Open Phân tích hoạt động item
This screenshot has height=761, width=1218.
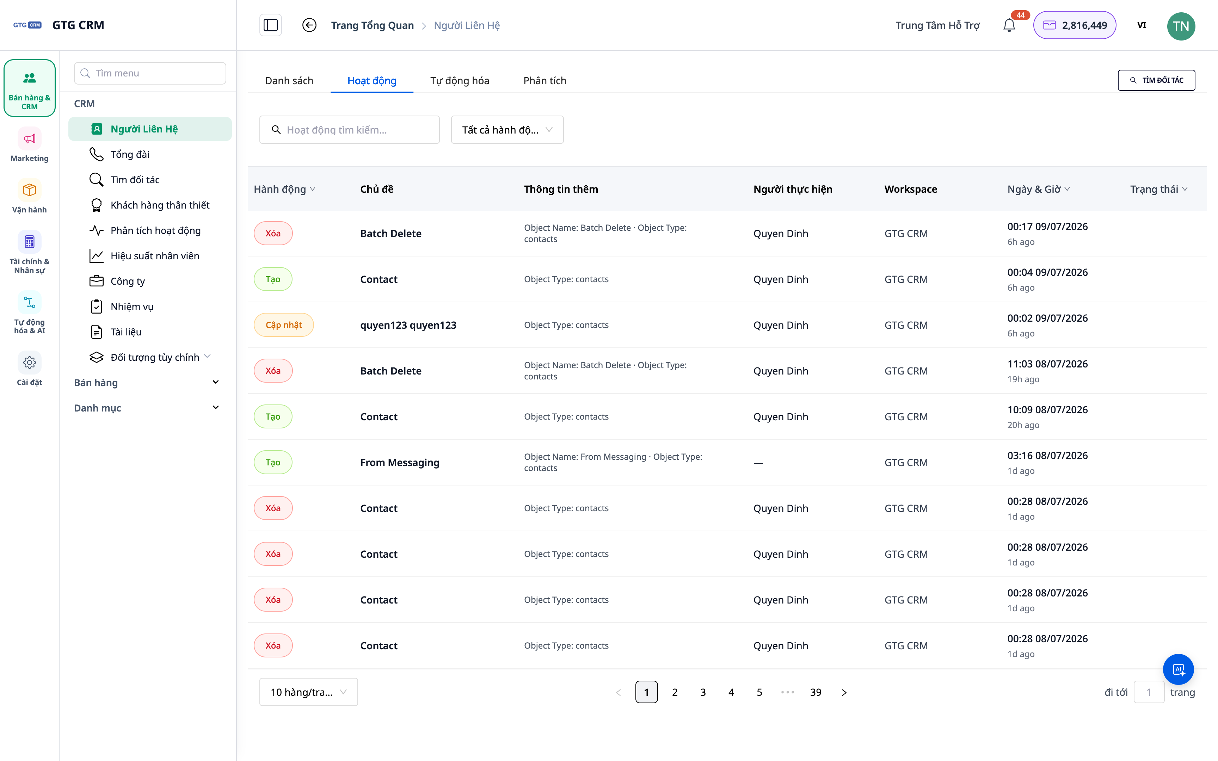pos(150,230)
